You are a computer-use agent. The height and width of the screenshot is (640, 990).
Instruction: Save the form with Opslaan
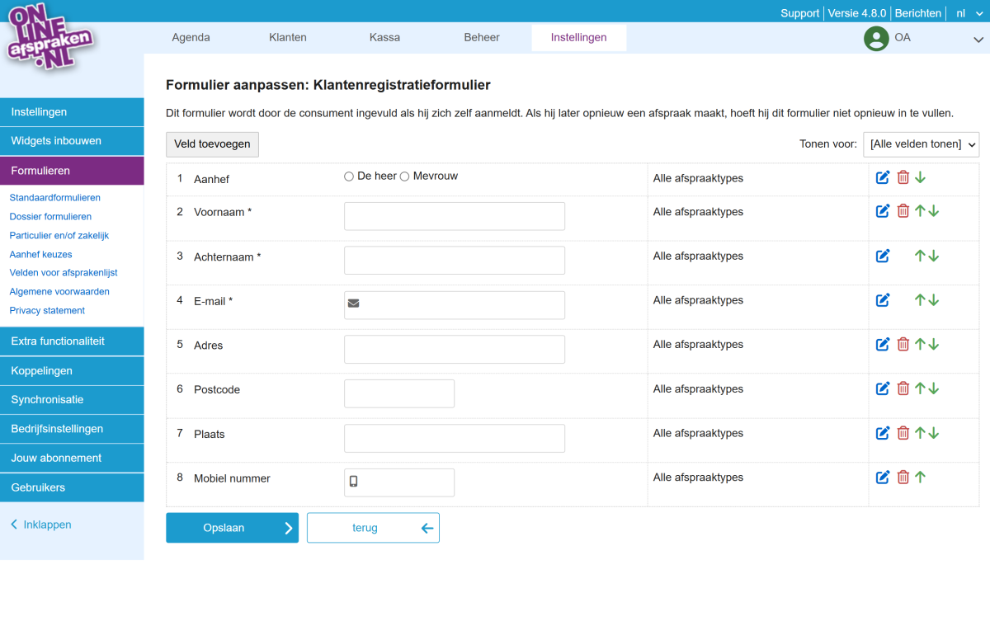232,528
